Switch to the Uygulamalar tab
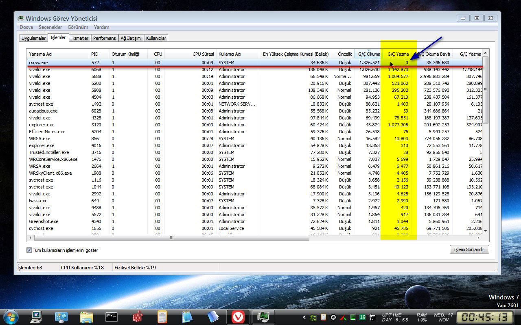 [x=33, y=38]
